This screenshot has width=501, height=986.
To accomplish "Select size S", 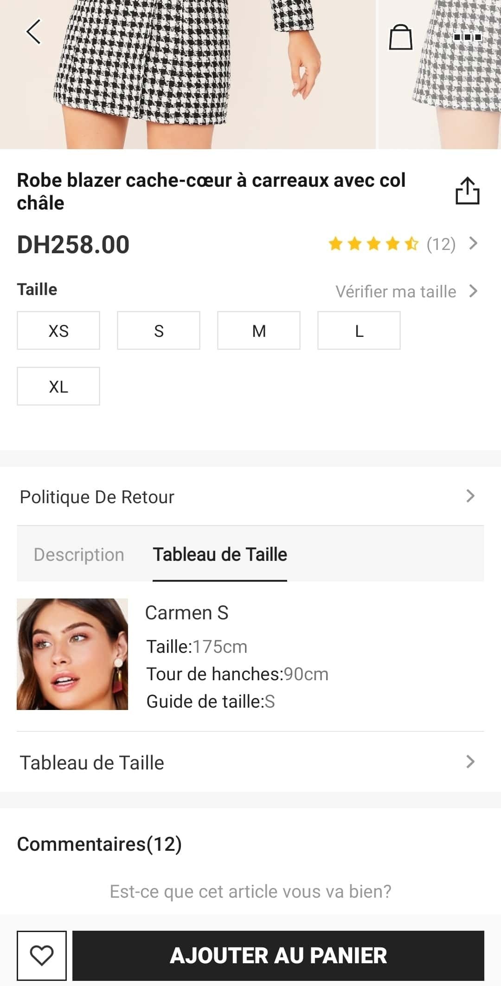I will point(159,331).
